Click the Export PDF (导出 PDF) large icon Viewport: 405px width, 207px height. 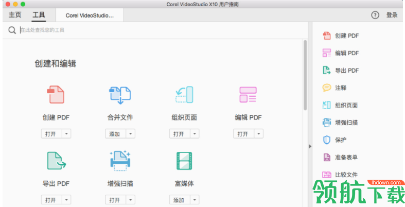tap(56, 161)
